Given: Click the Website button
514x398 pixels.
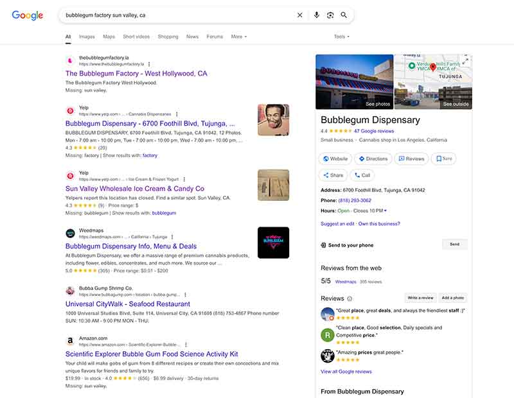Looking at the screenshot, I should pos(335,159).
